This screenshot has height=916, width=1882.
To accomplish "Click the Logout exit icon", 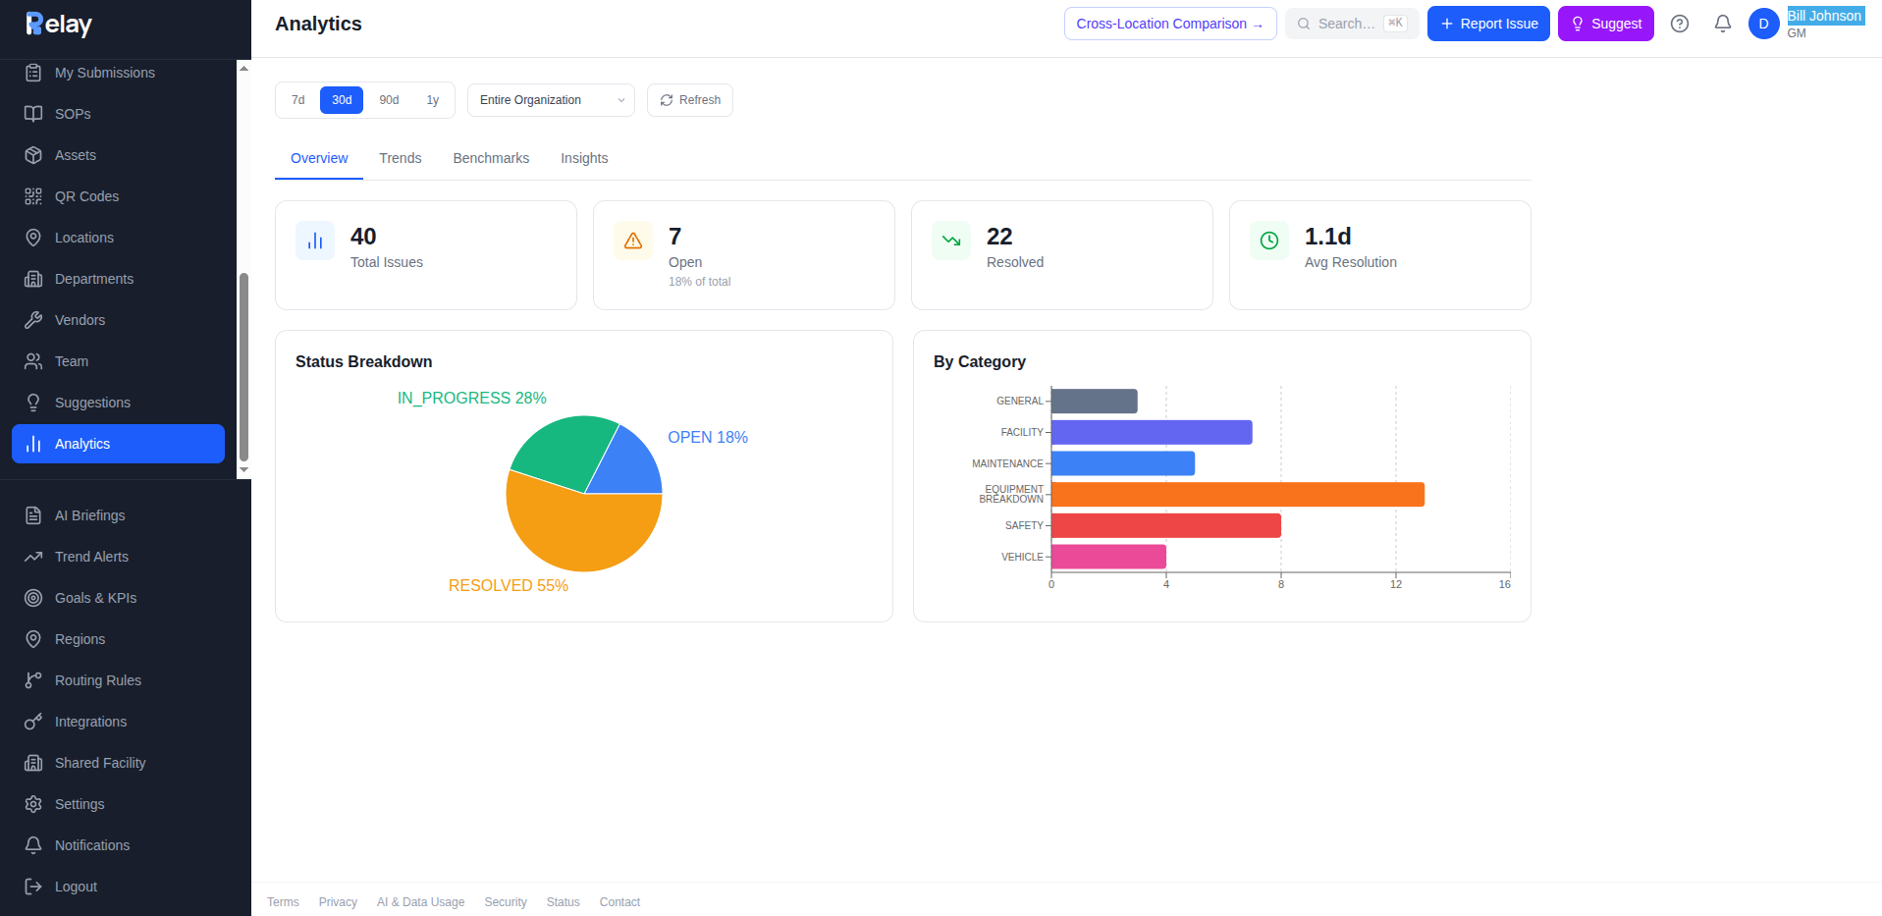I will [x=33, y=887].
